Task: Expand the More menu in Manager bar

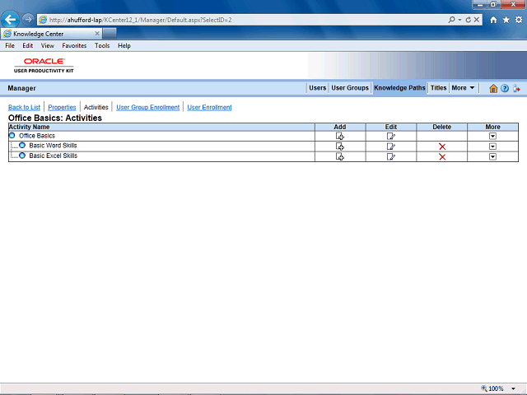Action: (463, 88)
